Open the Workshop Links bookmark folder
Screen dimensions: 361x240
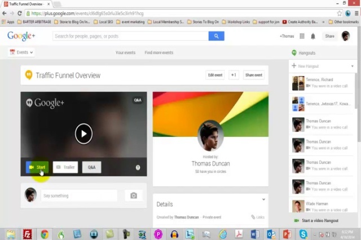(236, 22)
